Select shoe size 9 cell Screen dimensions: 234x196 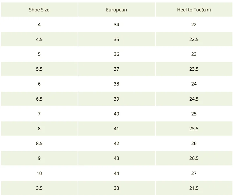click(x=39, y=158)
